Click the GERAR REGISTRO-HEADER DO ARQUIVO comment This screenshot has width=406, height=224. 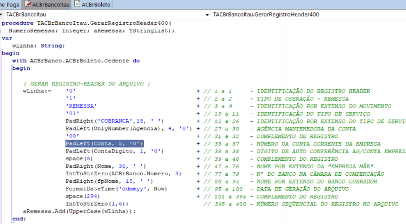tap(87, 83)
